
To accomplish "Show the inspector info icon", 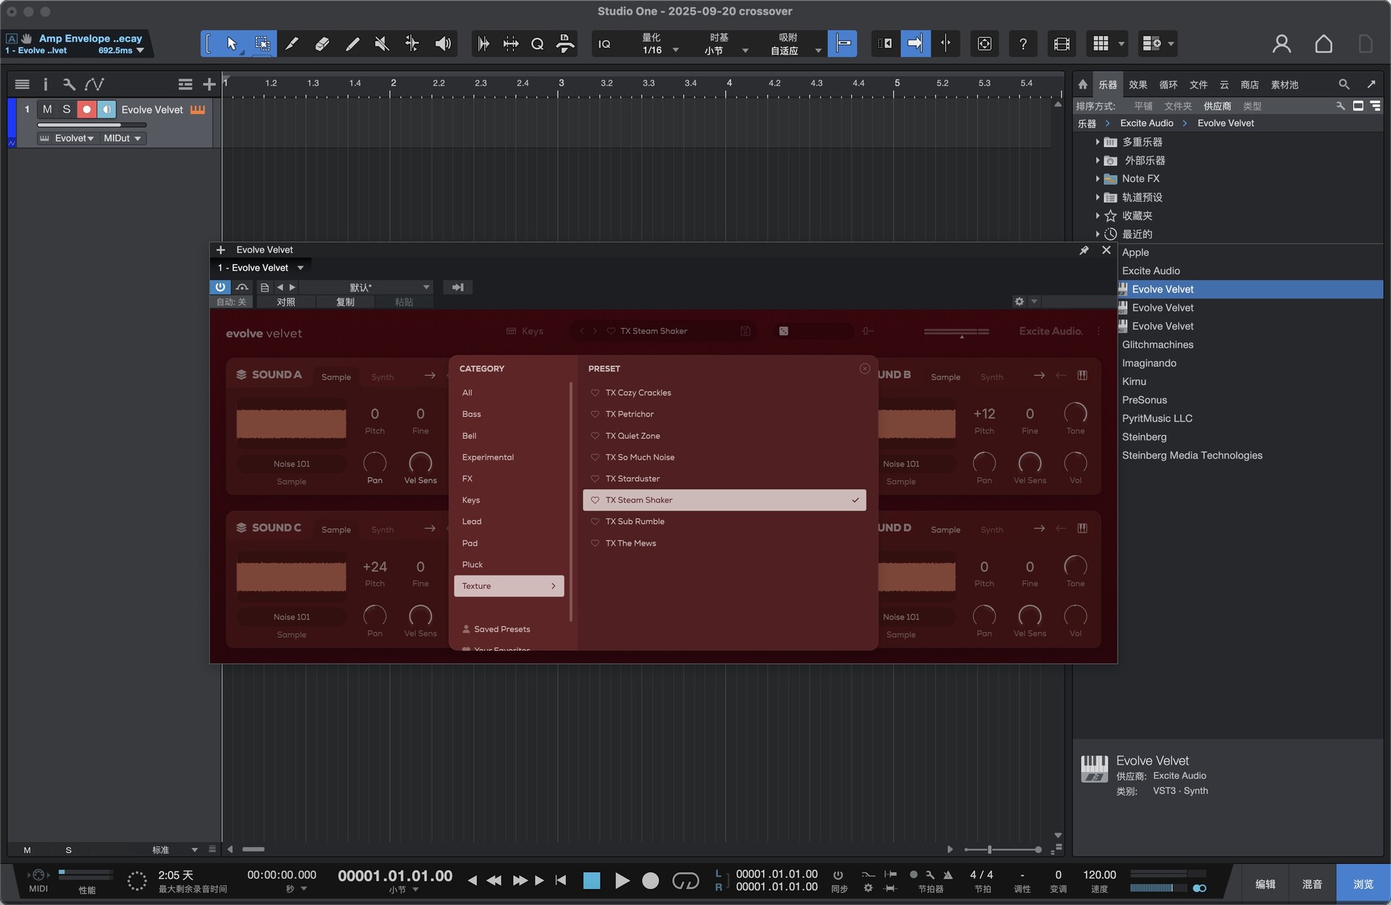I will point(45,84).
